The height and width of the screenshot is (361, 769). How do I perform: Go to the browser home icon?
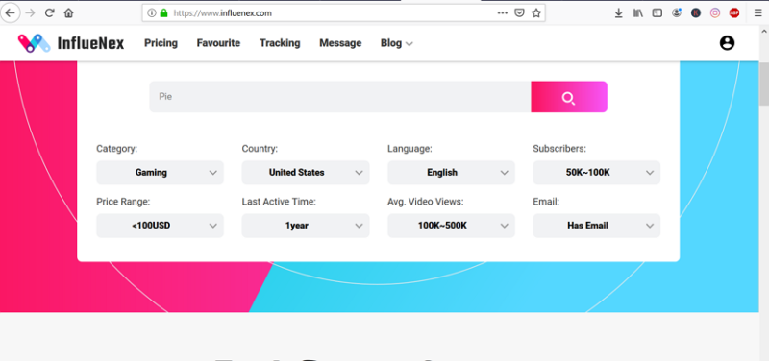pyautogui.click(x=68, y=13)
